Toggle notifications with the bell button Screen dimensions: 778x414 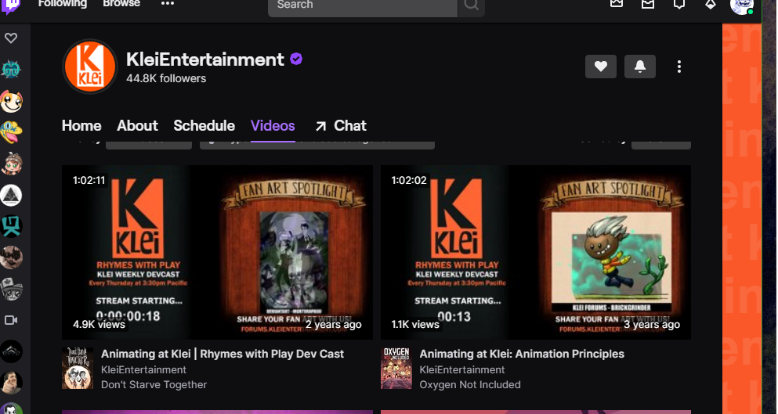point(640,67)
